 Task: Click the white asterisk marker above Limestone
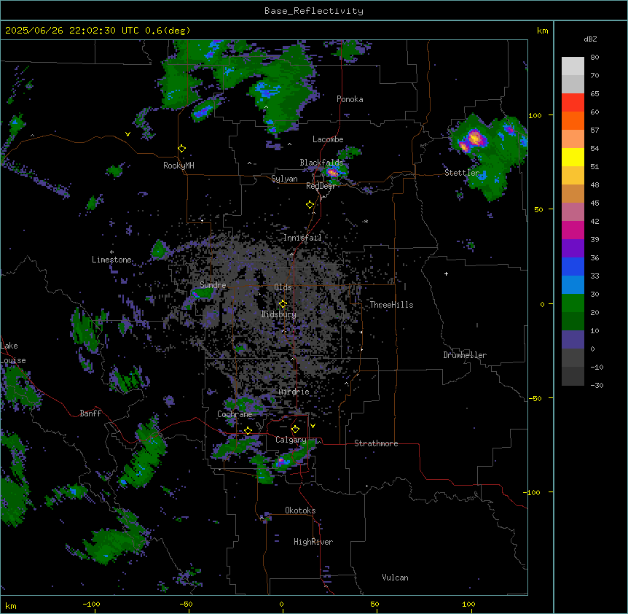coord(111,252)
